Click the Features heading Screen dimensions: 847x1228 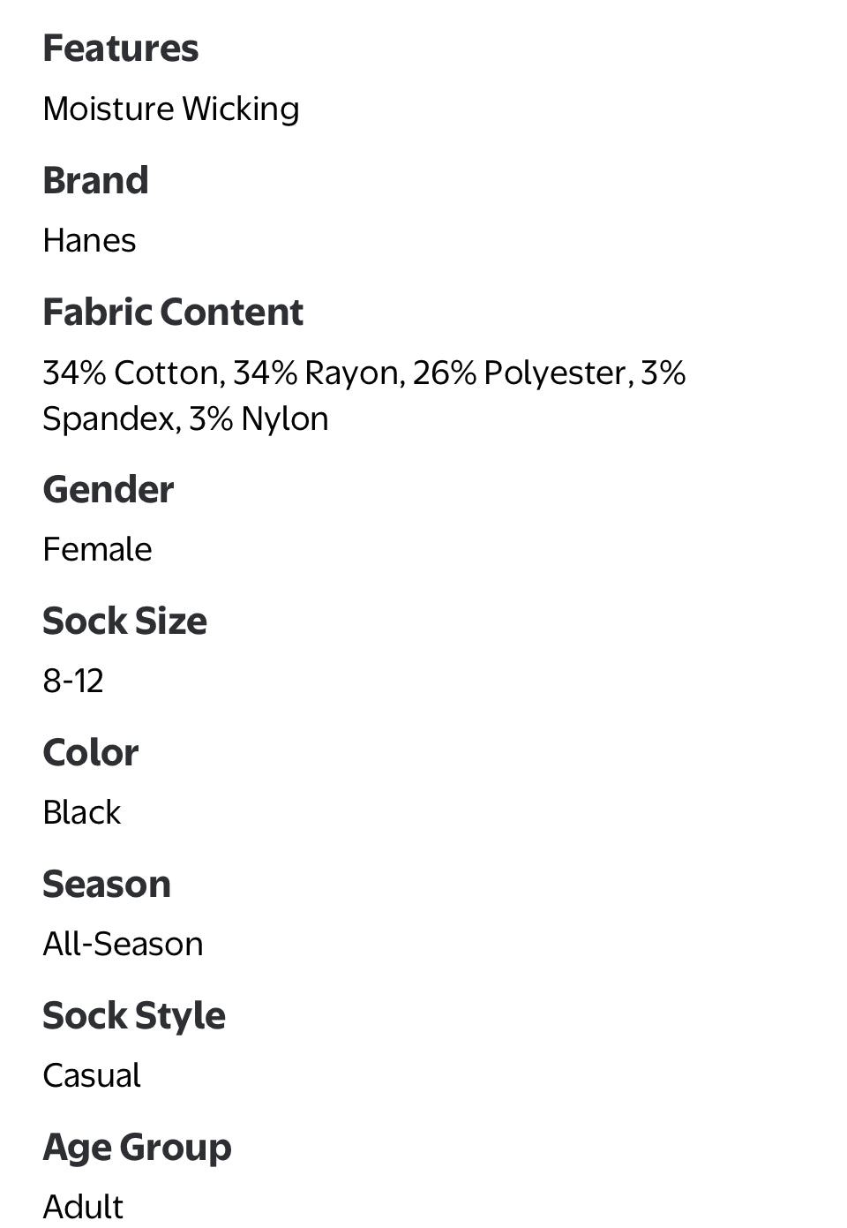(x=121, y=49)
